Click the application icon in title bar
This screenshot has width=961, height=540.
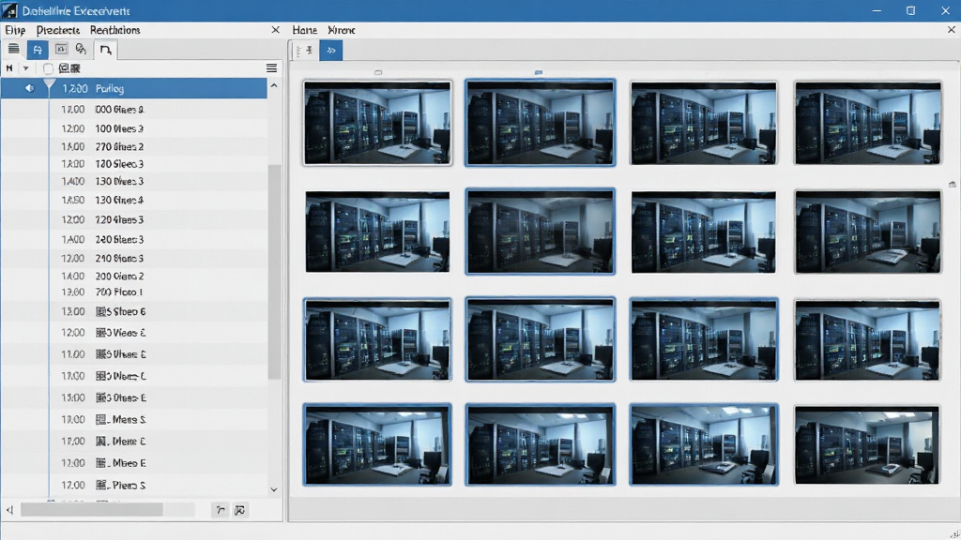(x=9, y=11)
